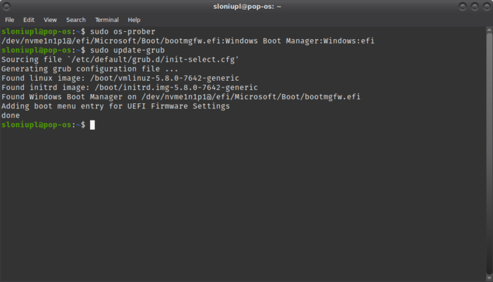Viewport: 493px width, 282px height.
Task: Click the 'Adding boot menu entry' line
Action: click(x=116, y=106)
